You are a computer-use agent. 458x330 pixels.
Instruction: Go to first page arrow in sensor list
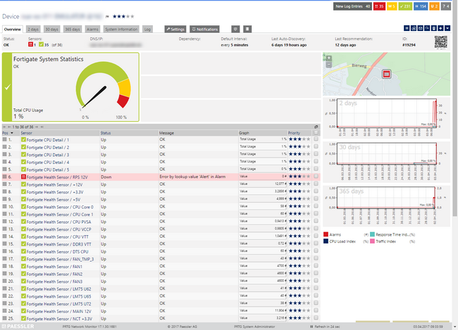click(4, 127)
